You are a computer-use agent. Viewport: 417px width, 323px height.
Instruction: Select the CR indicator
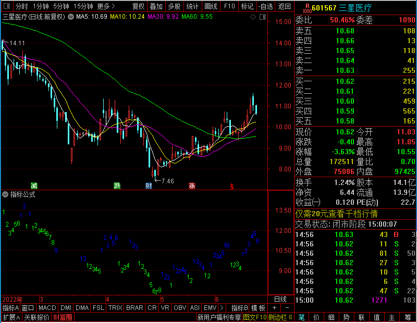point(152,308)
